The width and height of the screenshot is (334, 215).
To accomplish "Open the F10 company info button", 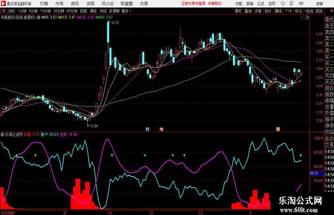I will pyautogui.click(x=288, y=11).
